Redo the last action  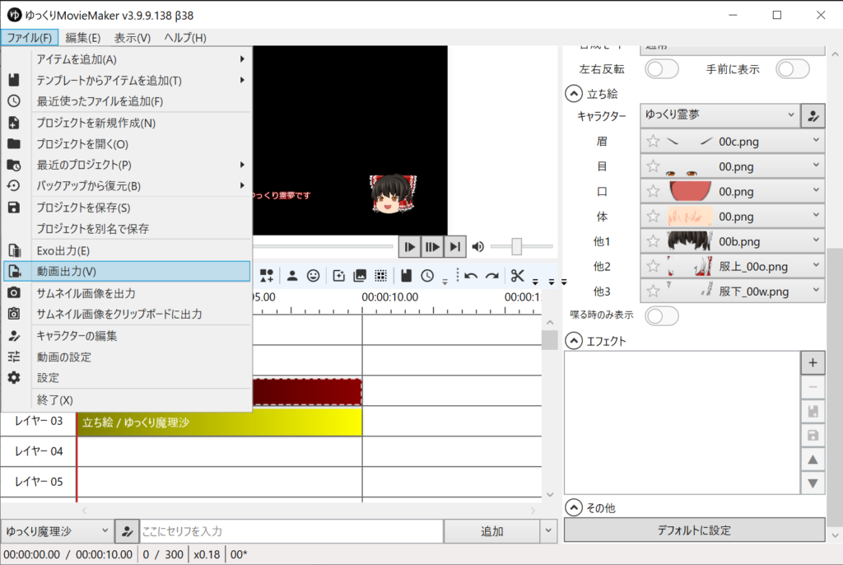click(492, 276)
